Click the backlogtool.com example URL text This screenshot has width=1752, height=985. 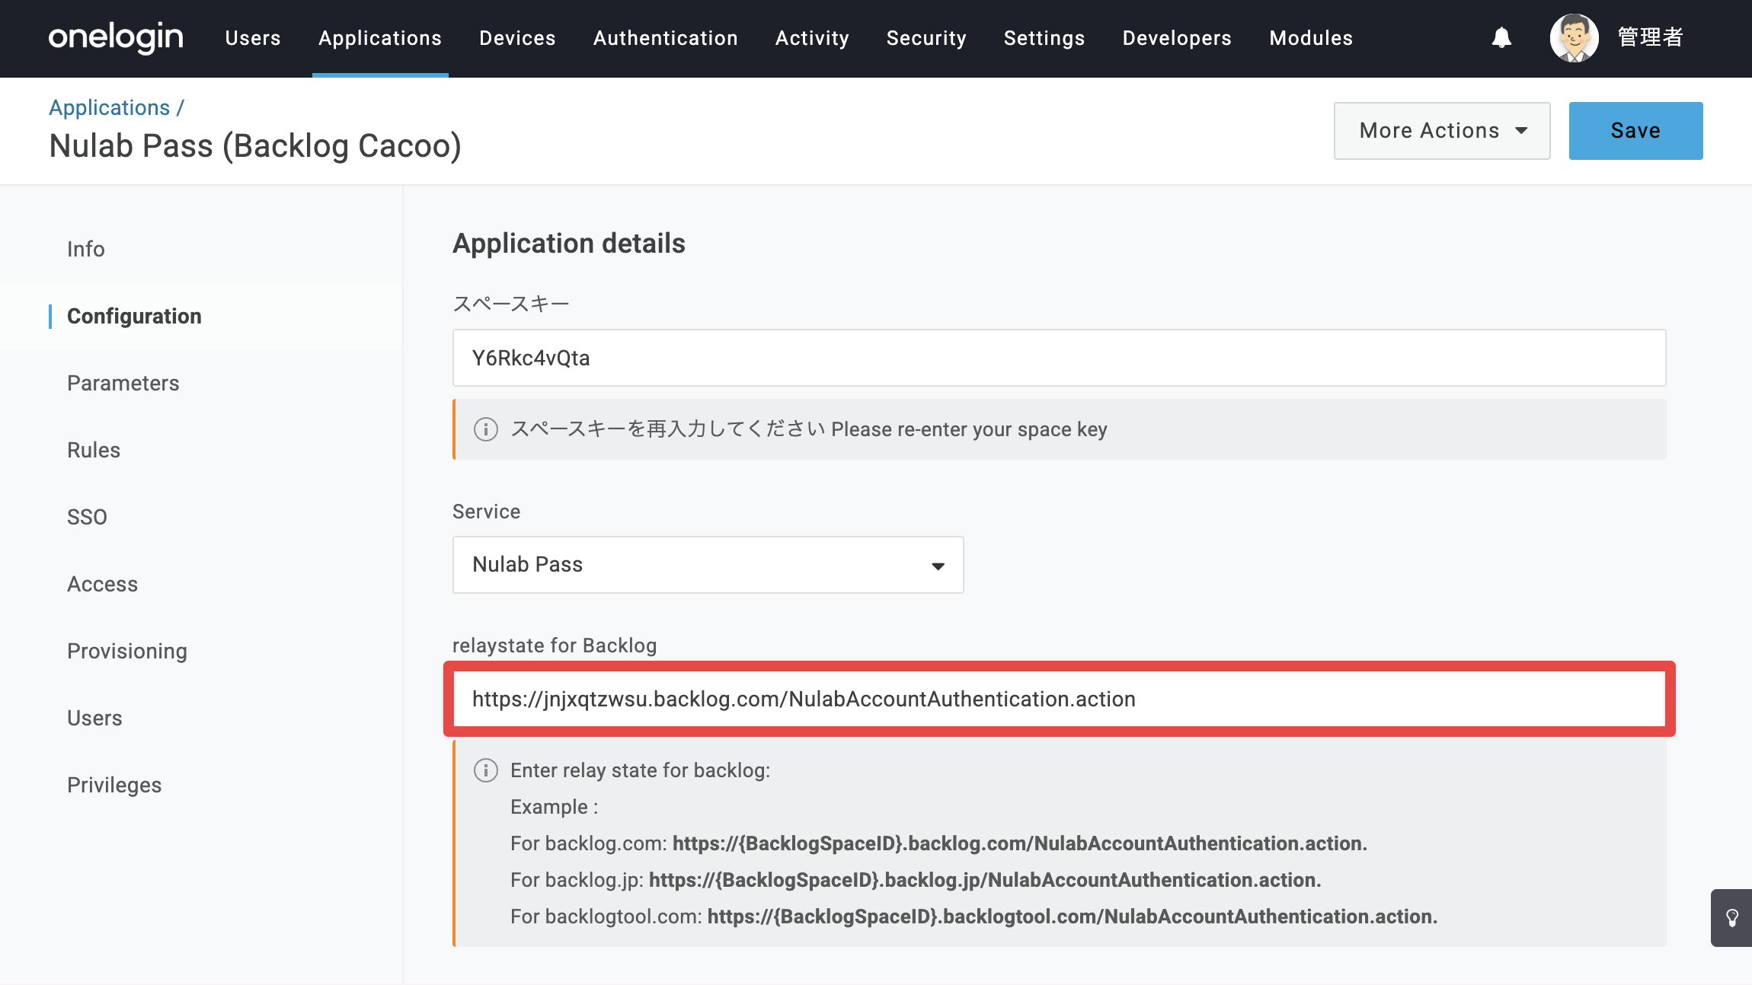[1073, 916]
